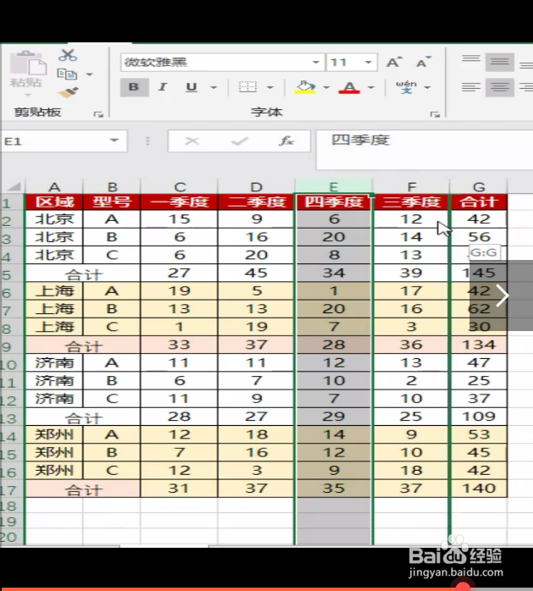Click 郑州 cell in row 16
Viewport: 533px width, 591px height.
(x=54, y=471)
